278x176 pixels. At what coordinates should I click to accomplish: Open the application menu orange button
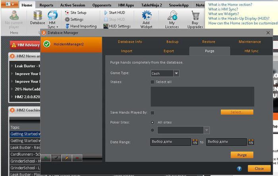10,4
